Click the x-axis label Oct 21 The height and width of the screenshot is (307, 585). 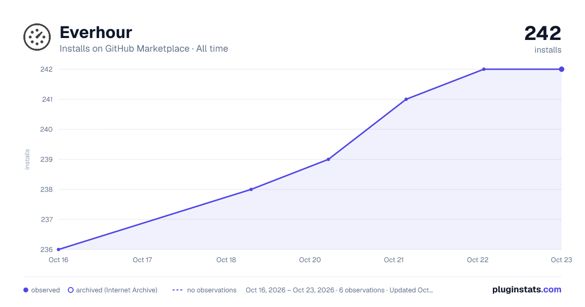(x=394, y=260)
